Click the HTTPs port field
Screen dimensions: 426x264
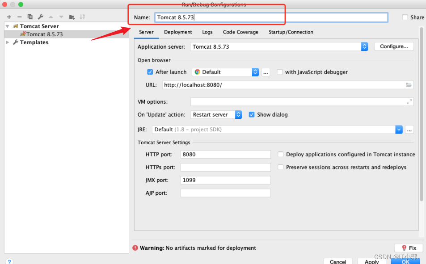(225, 167)
